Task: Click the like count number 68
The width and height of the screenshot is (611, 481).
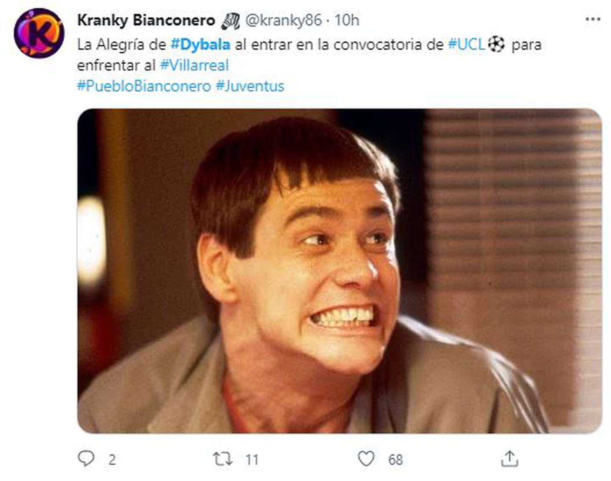Action: click(x=395, y=460)
